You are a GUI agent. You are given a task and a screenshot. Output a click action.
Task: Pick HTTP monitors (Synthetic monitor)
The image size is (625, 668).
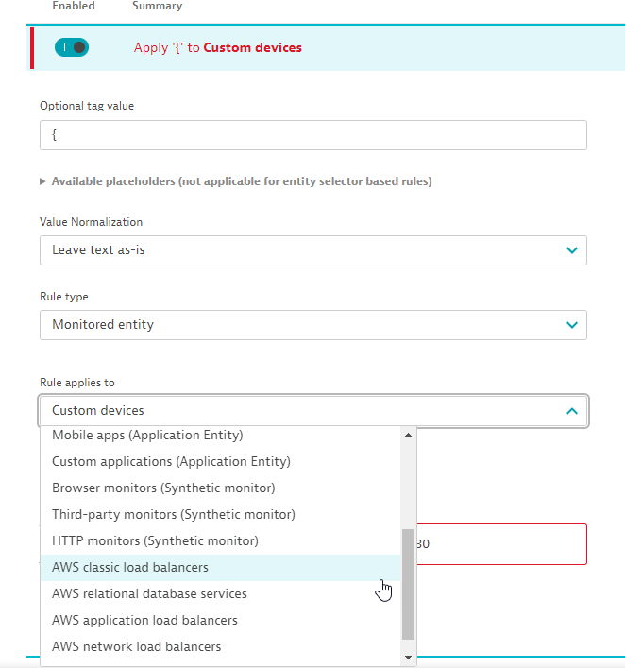click(x=155, y=541)
